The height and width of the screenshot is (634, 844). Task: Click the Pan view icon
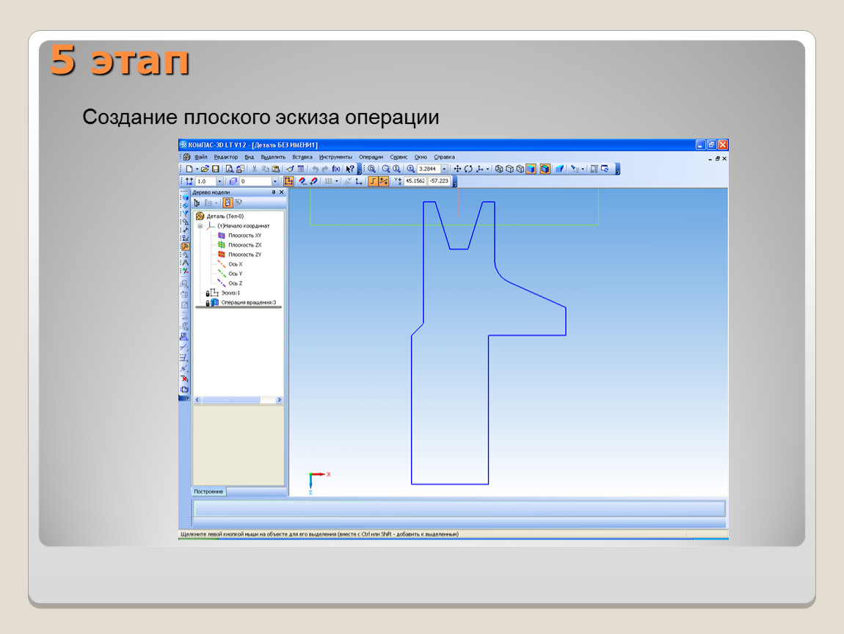click(458, 169)
